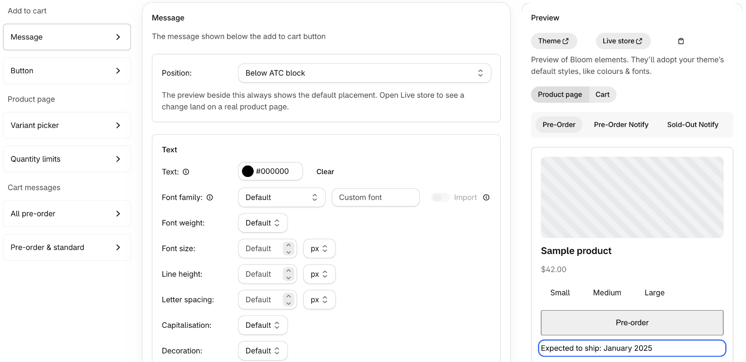Click the info icon next to Import
746x362 pixels.
[x=486, y=197]
